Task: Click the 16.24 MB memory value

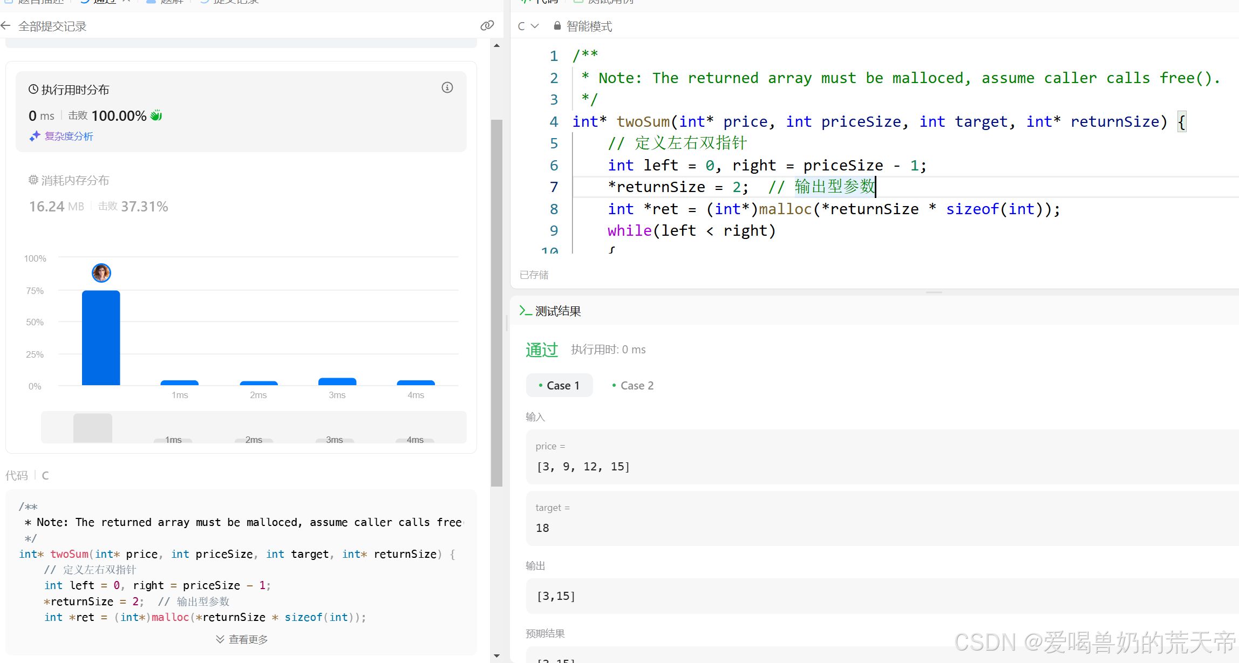Action: click(x=56, y=206)
